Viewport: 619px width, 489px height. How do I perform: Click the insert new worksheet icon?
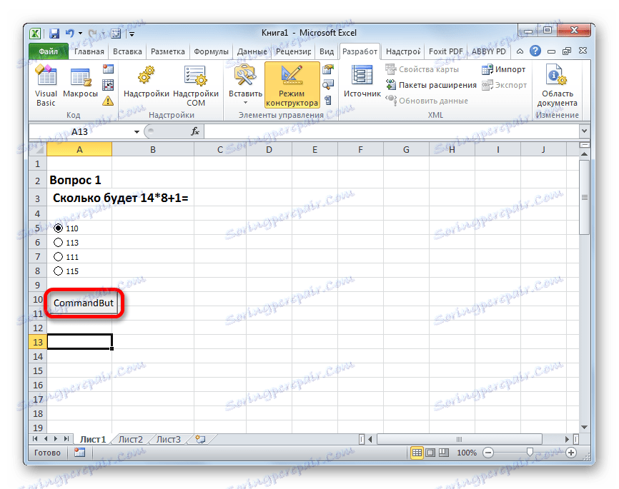point(201,439)
